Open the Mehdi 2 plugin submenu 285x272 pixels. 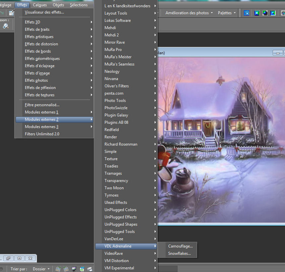[x=126, y=35]
